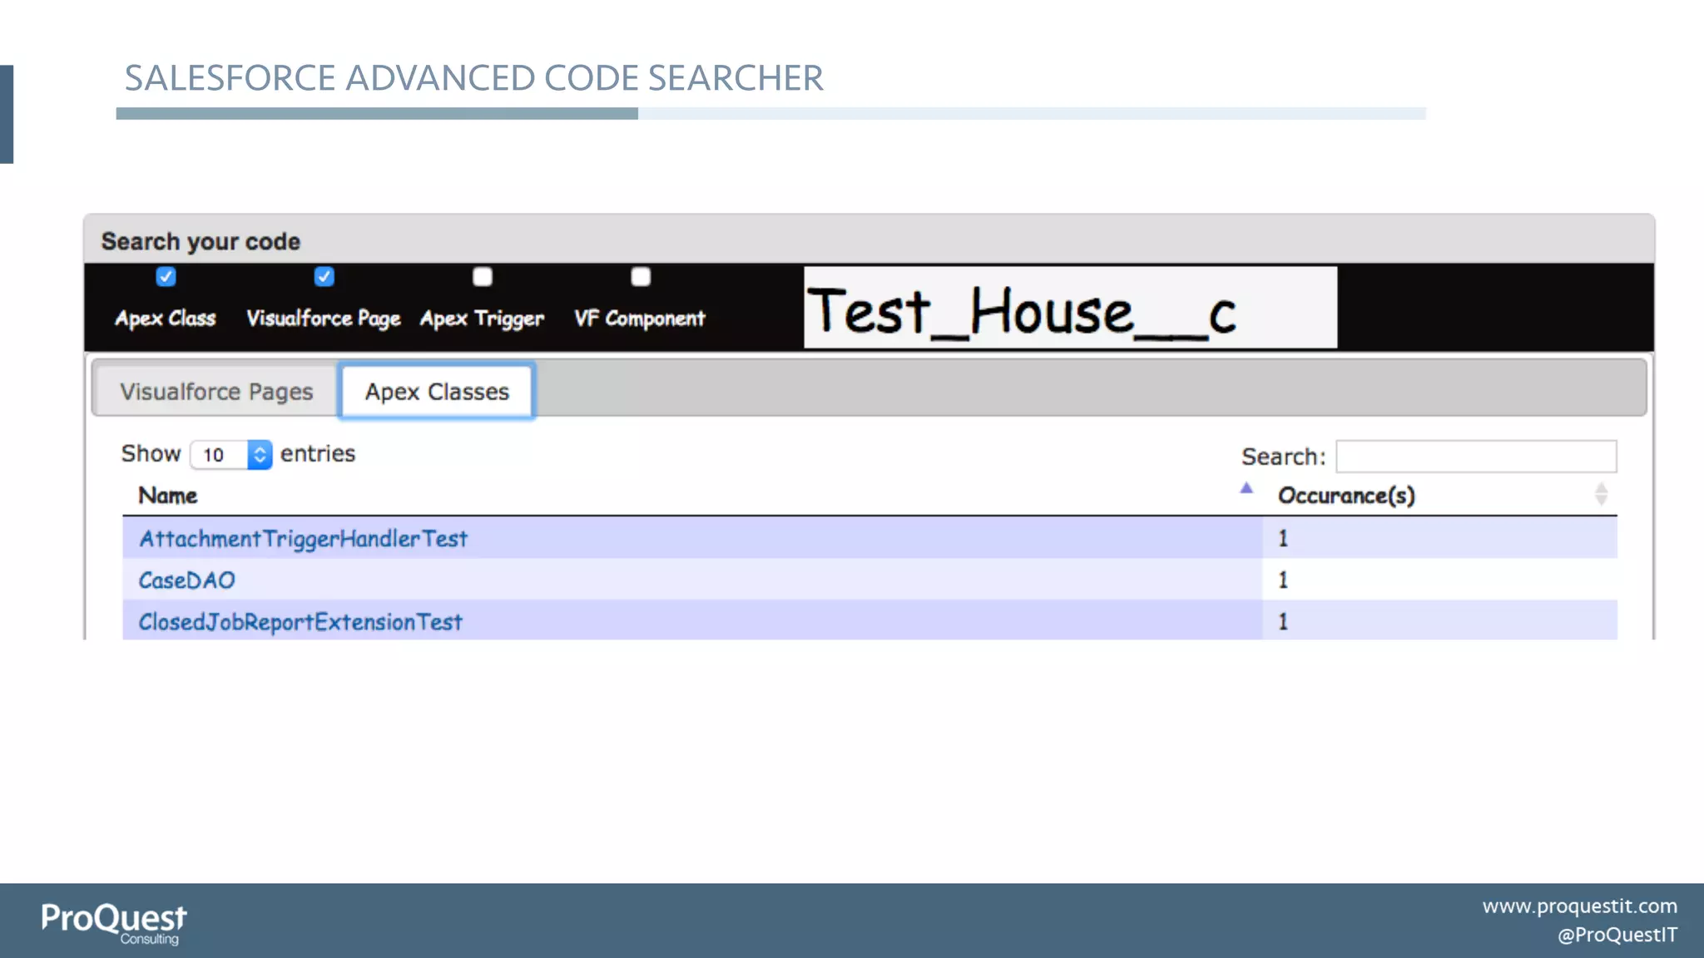The height and width of the screenshot is (958, 1704).
Task: Uncheck the Apex Class checkbox
Action: [166, 277]
